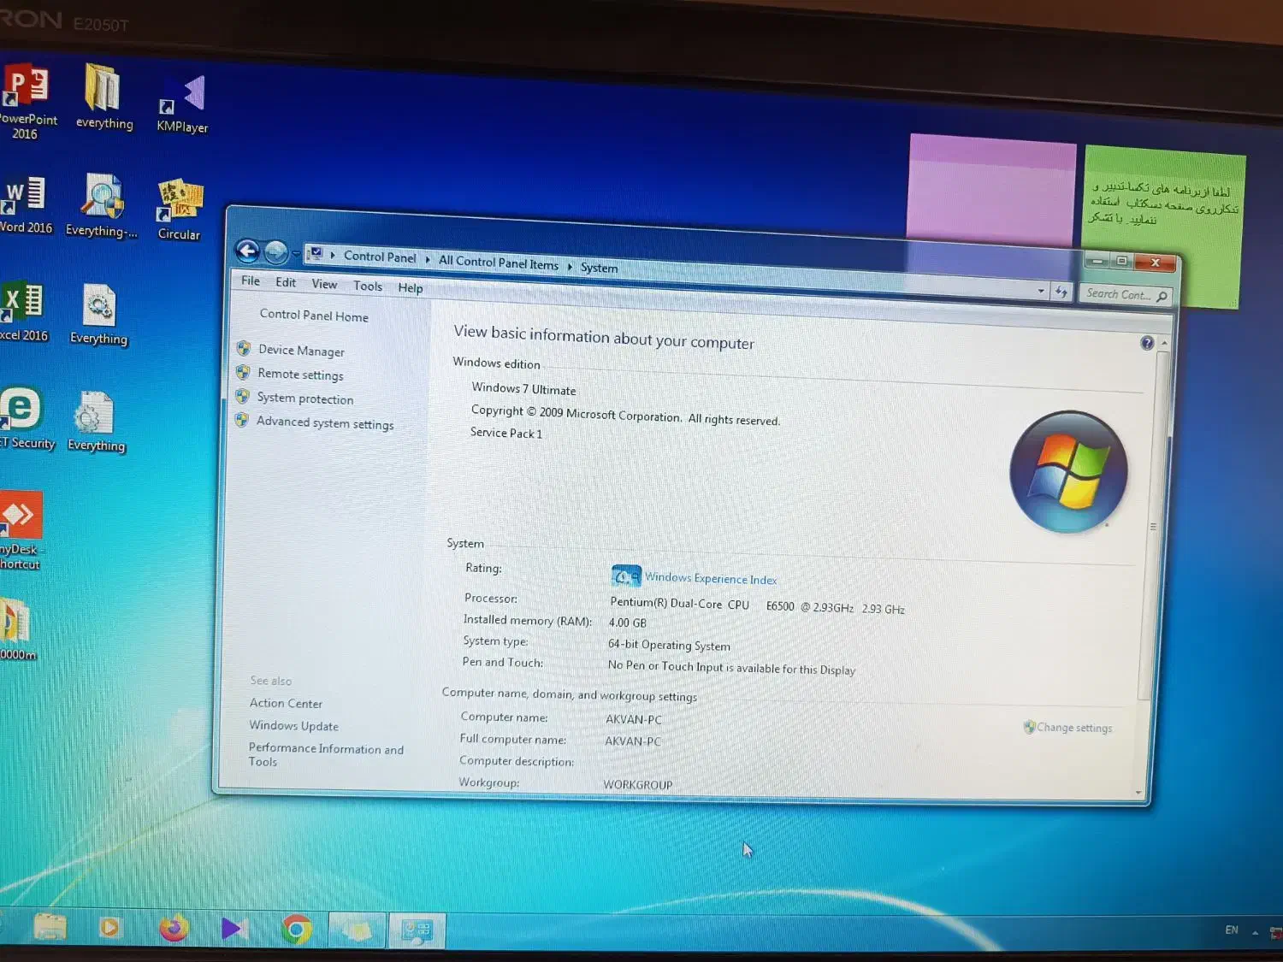Viewport: 1283px width, 962px height.
Task: Open Device Manager
Action: 301,351
